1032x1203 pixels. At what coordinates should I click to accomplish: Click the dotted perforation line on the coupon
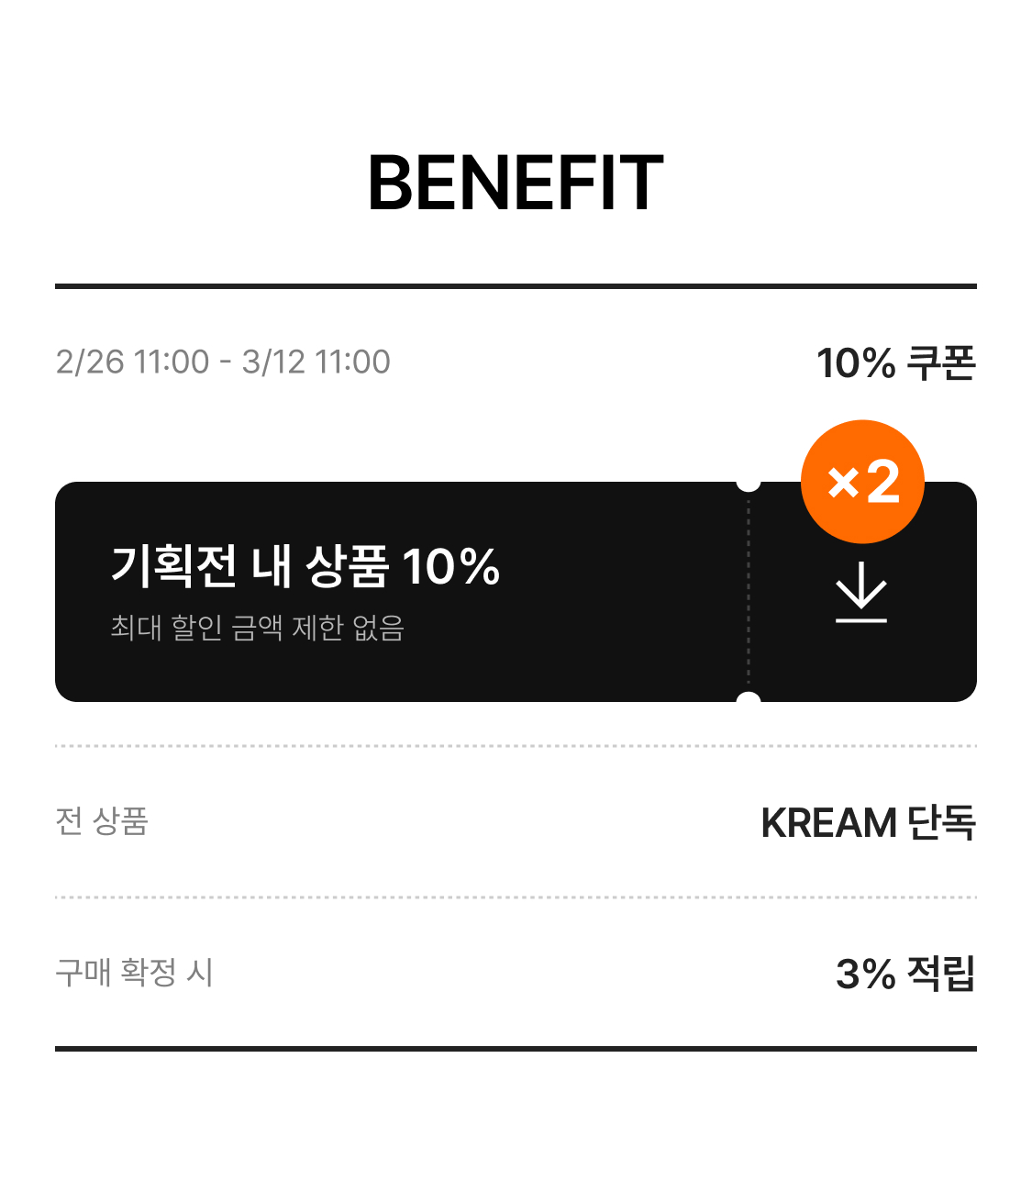point(749,592)
